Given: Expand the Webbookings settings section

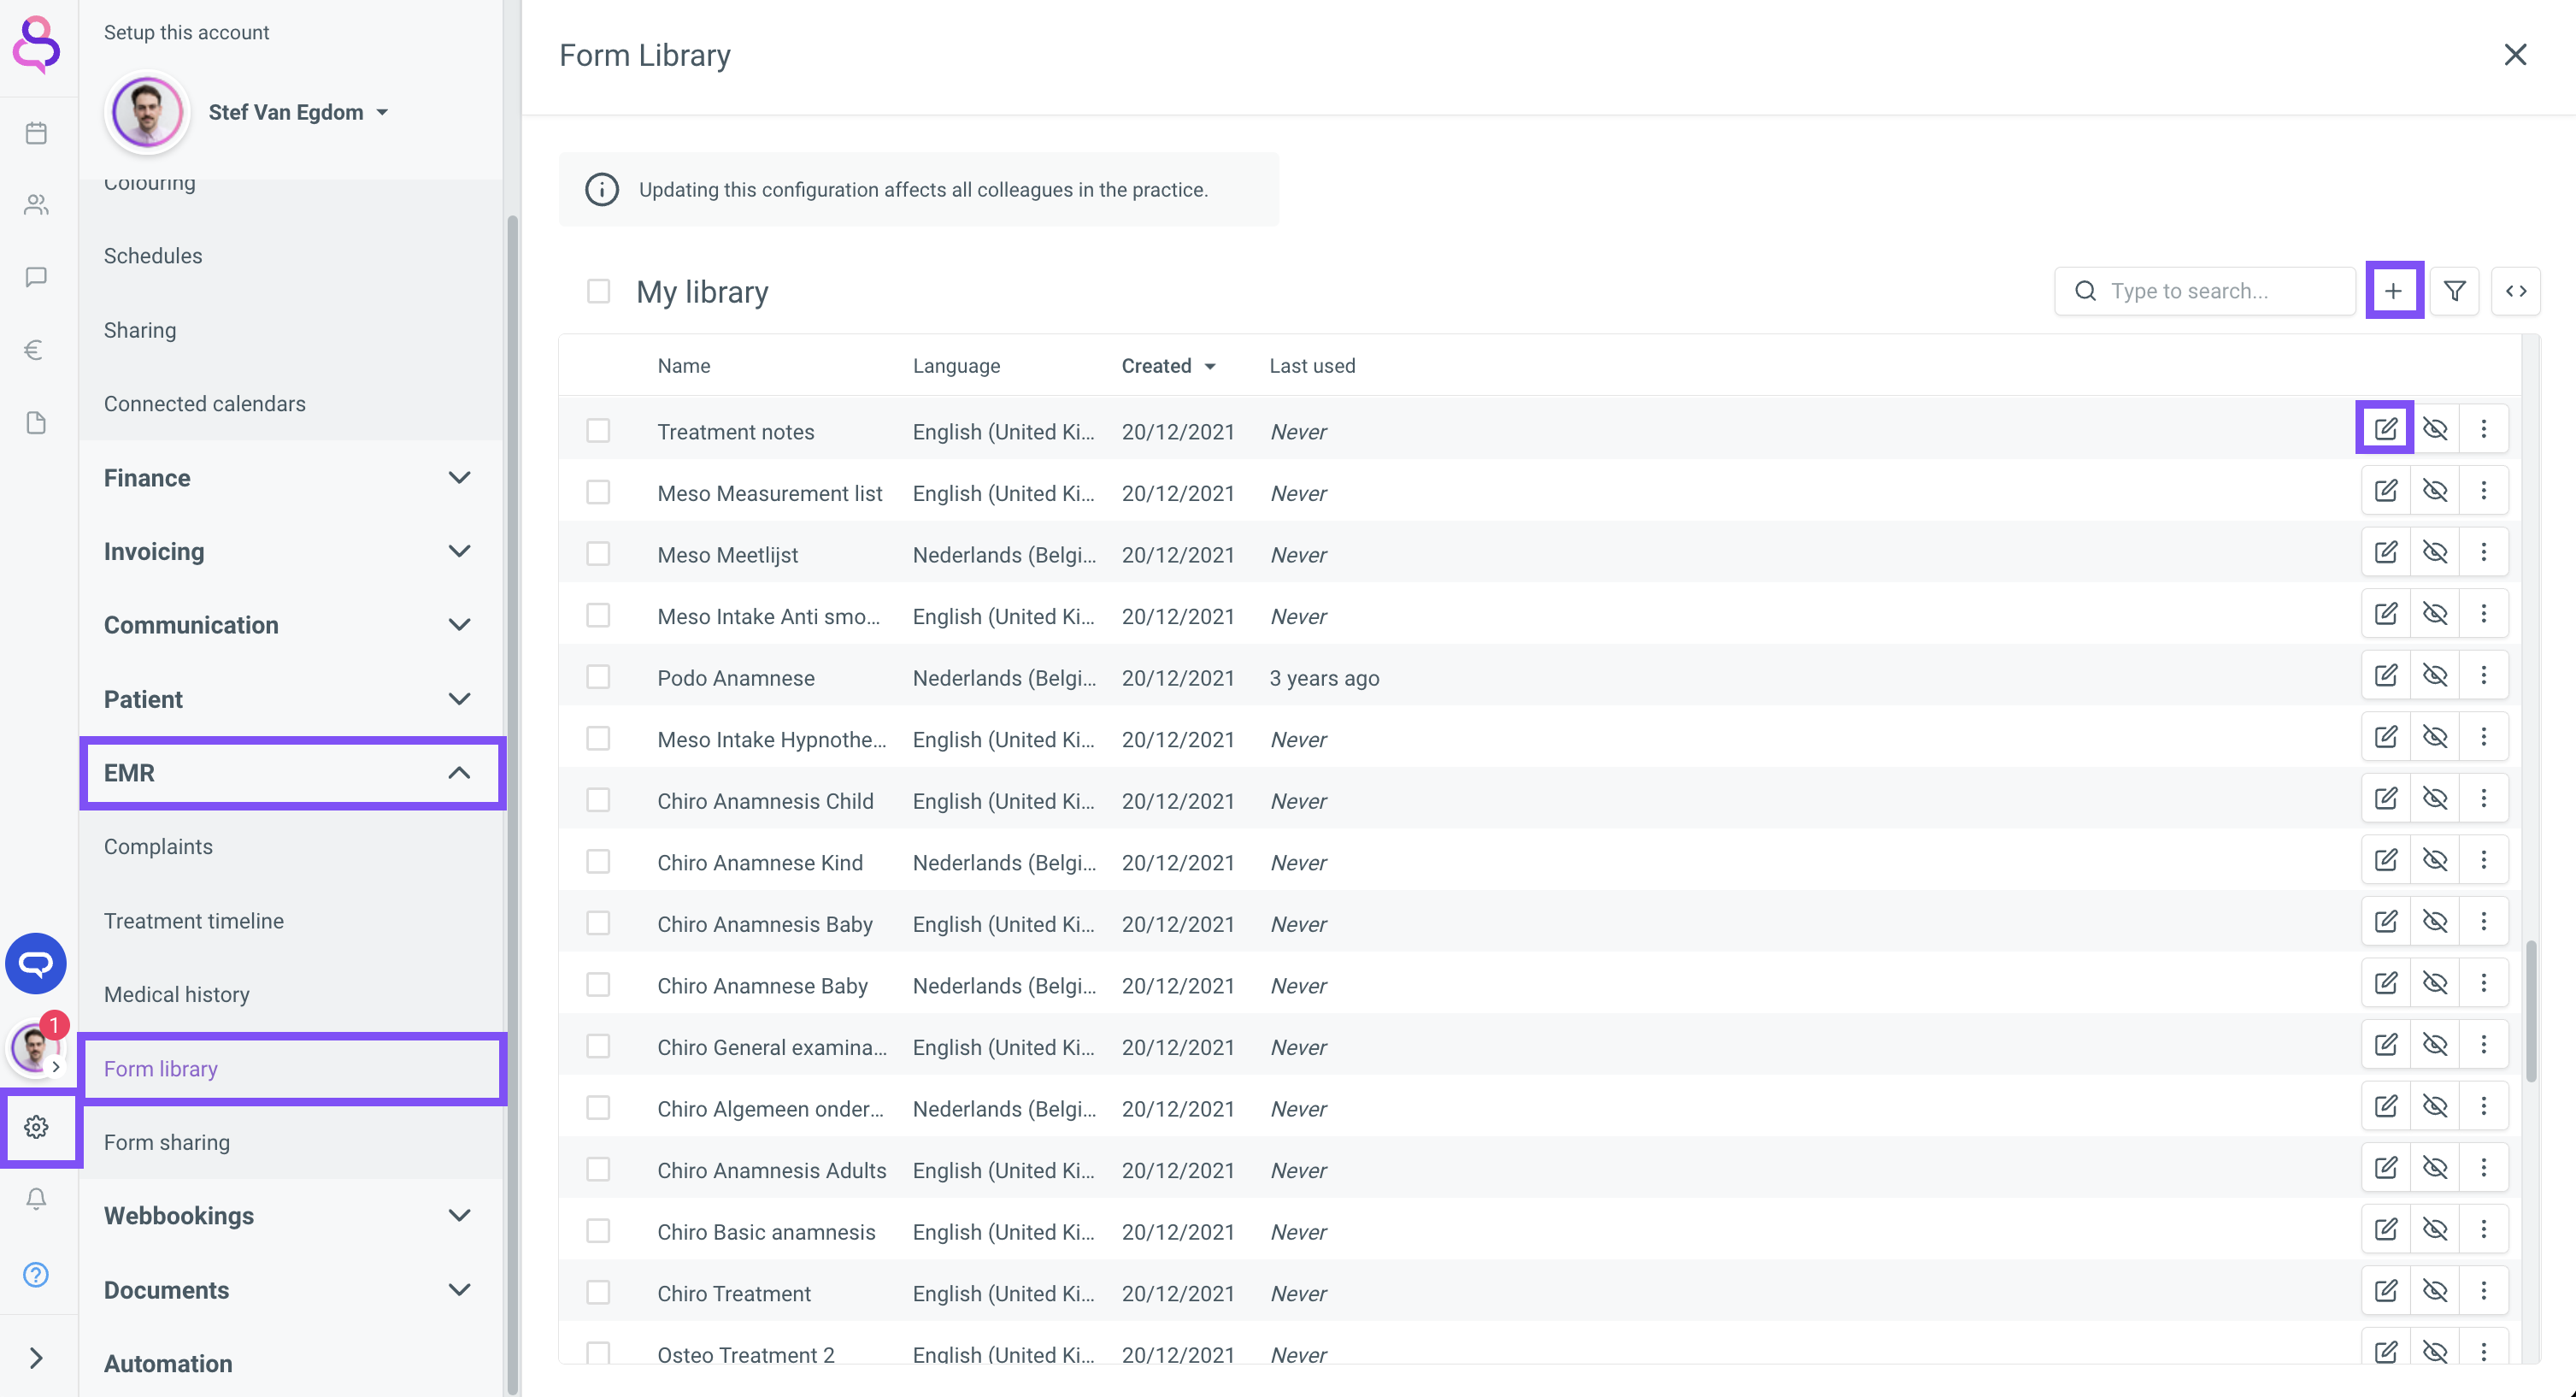Looking at the screenshot, I should click(290, 1216).
